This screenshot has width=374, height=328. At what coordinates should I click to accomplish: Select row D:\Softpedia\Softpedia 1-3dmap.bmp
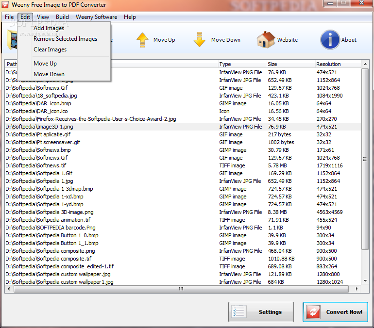pyautogui.click(x=183, y=189)
